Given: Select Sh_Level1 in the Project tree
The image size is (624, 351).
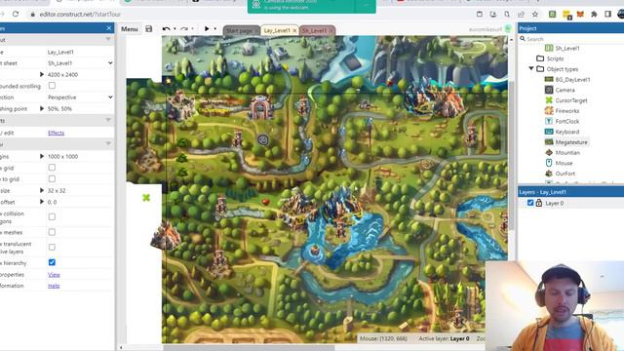Looking at the screenshot, I should coord(567,48).
